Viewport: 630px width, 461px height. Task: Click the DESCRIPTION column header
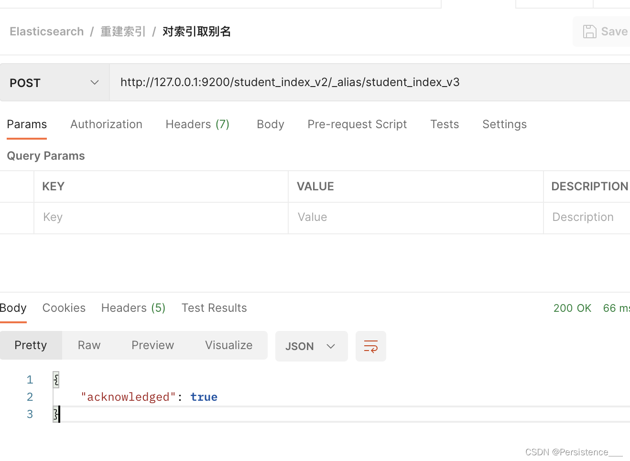click(x=590, y=187)
